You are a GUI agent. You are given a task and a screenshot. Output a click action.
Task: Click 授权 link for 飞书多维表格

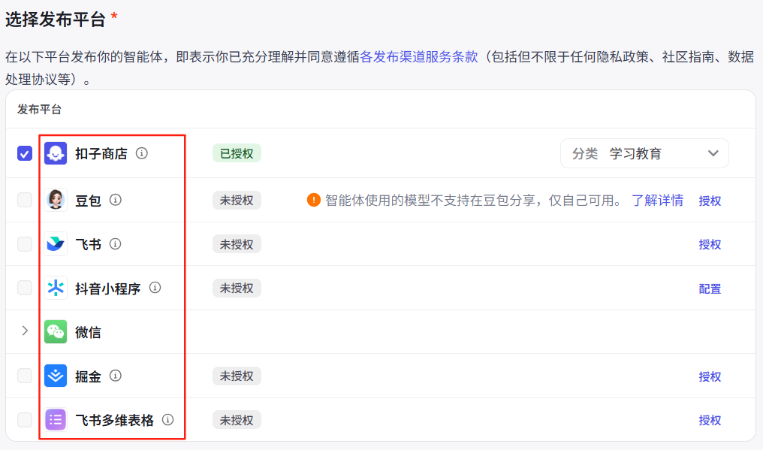[710, 420]
